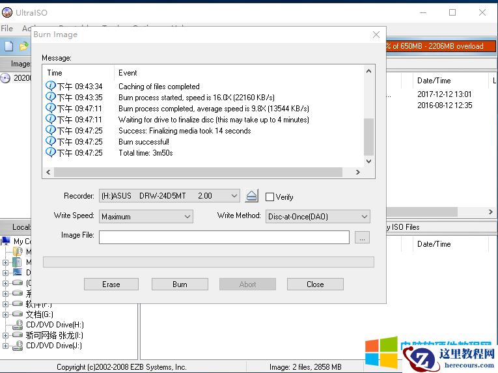This screenshot has height=373, width=498.
Task: Click the message list scroll down arrow
Action: (368, 161)
